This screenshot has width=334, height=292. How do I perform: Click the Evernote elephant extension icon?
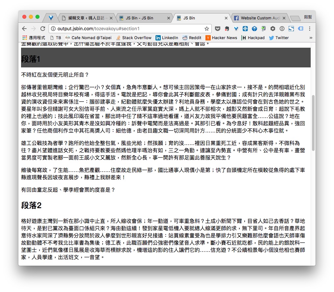tap(227, 29)
